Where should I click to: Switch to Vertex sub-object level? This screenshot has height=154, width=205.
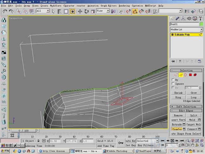click(x=176, y=75)
